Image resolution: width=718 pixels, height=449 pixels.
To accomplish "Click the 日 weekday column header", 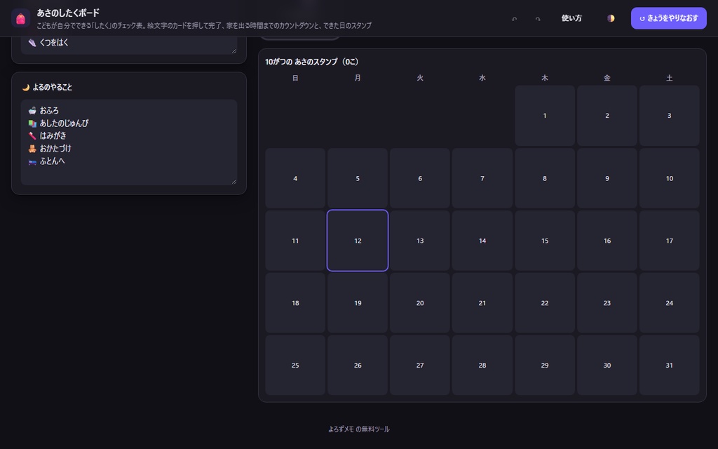I will 295,78.
